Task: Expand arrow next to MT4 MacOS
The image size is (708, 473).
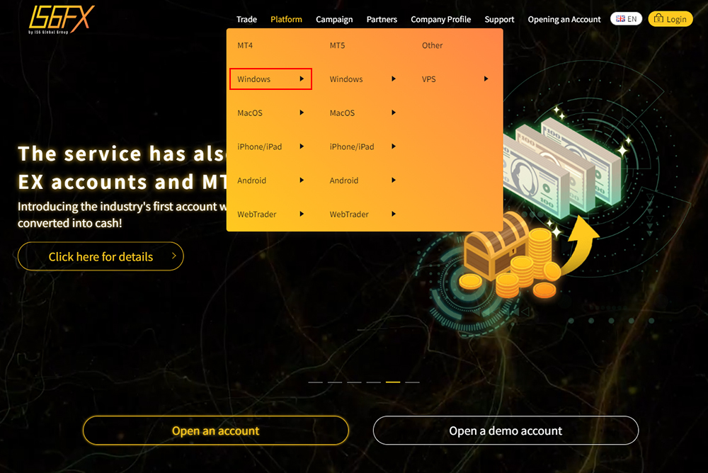Action: pyautogui.click(x=302, y=113)
